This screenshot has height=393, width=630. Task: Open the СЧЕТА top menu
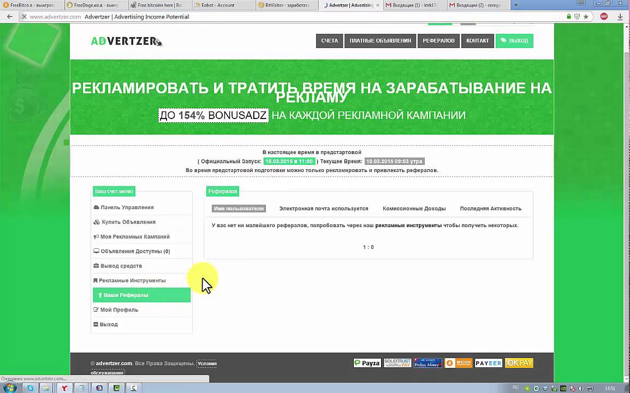point(329,40)
